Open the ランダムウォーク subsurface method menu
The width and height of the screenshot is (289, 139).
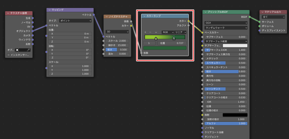click(x=226, y=27)
